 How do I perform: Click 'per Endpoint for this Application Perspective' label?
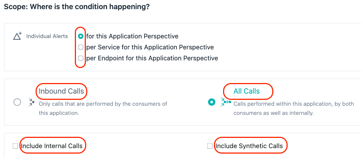click(152, 58)
